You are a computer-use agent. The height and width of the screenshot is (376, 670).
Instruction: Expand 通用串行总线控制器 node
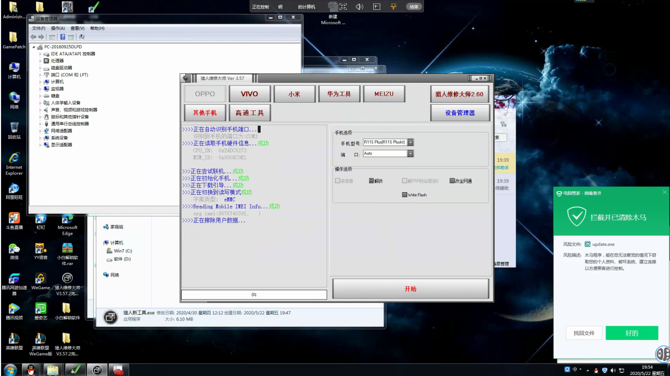pyautogui.click(x=41, y=124)
